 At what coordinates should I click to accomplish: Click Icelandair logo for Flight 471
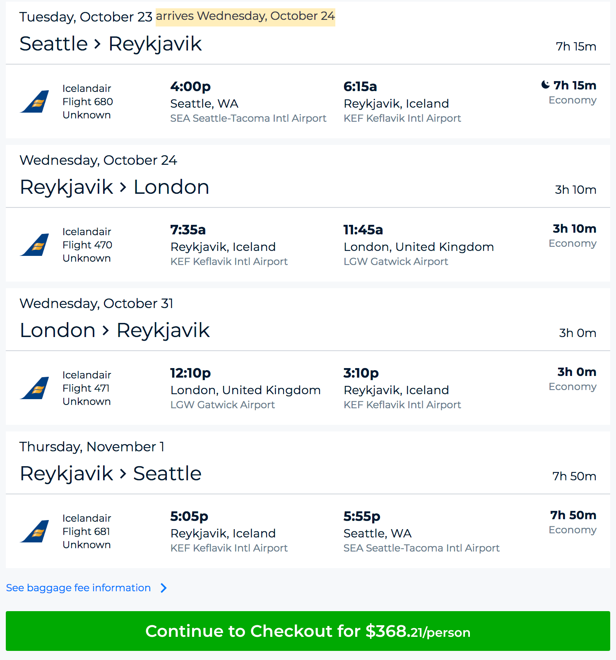tap(35, 388)
